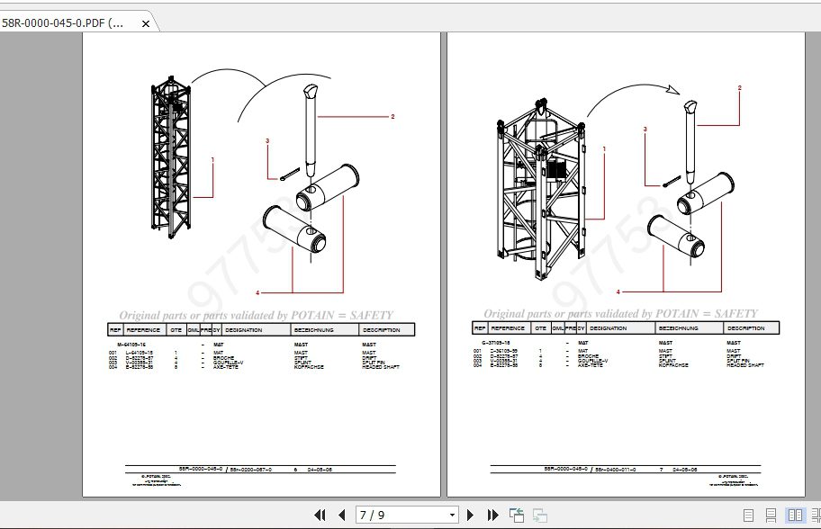Go to the previous page
The height and width of the screenshot is (529, 821).
click(342, 515)
